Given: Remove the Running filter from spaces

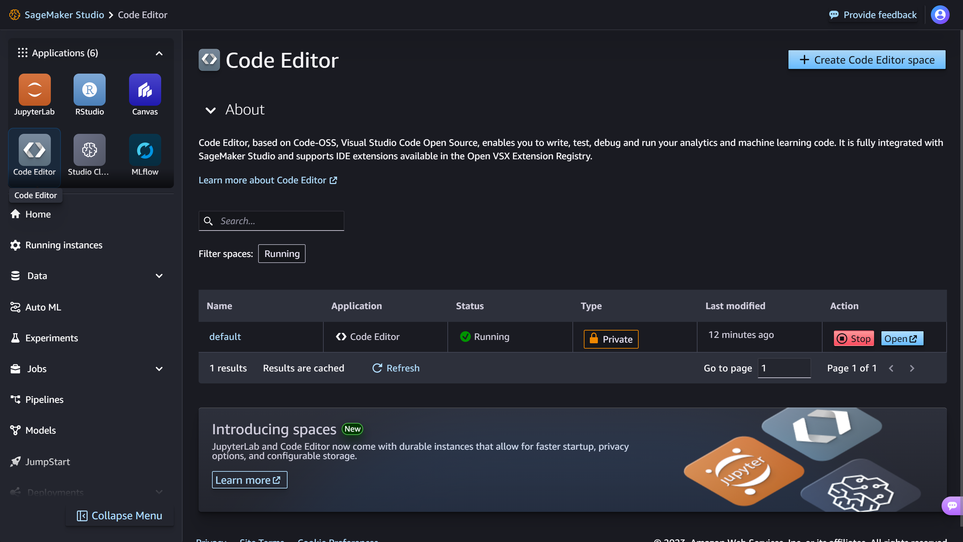Looking at the screenshot, I should [282, 253].
